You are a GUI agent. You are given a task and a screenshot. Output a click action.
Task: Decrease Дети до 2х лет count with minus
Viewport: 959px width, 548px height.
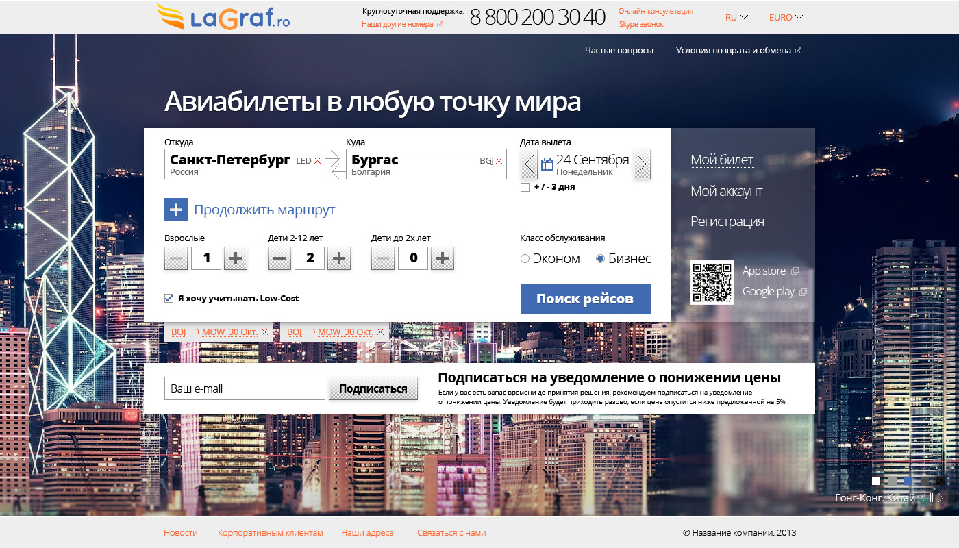tap(383, 258)
